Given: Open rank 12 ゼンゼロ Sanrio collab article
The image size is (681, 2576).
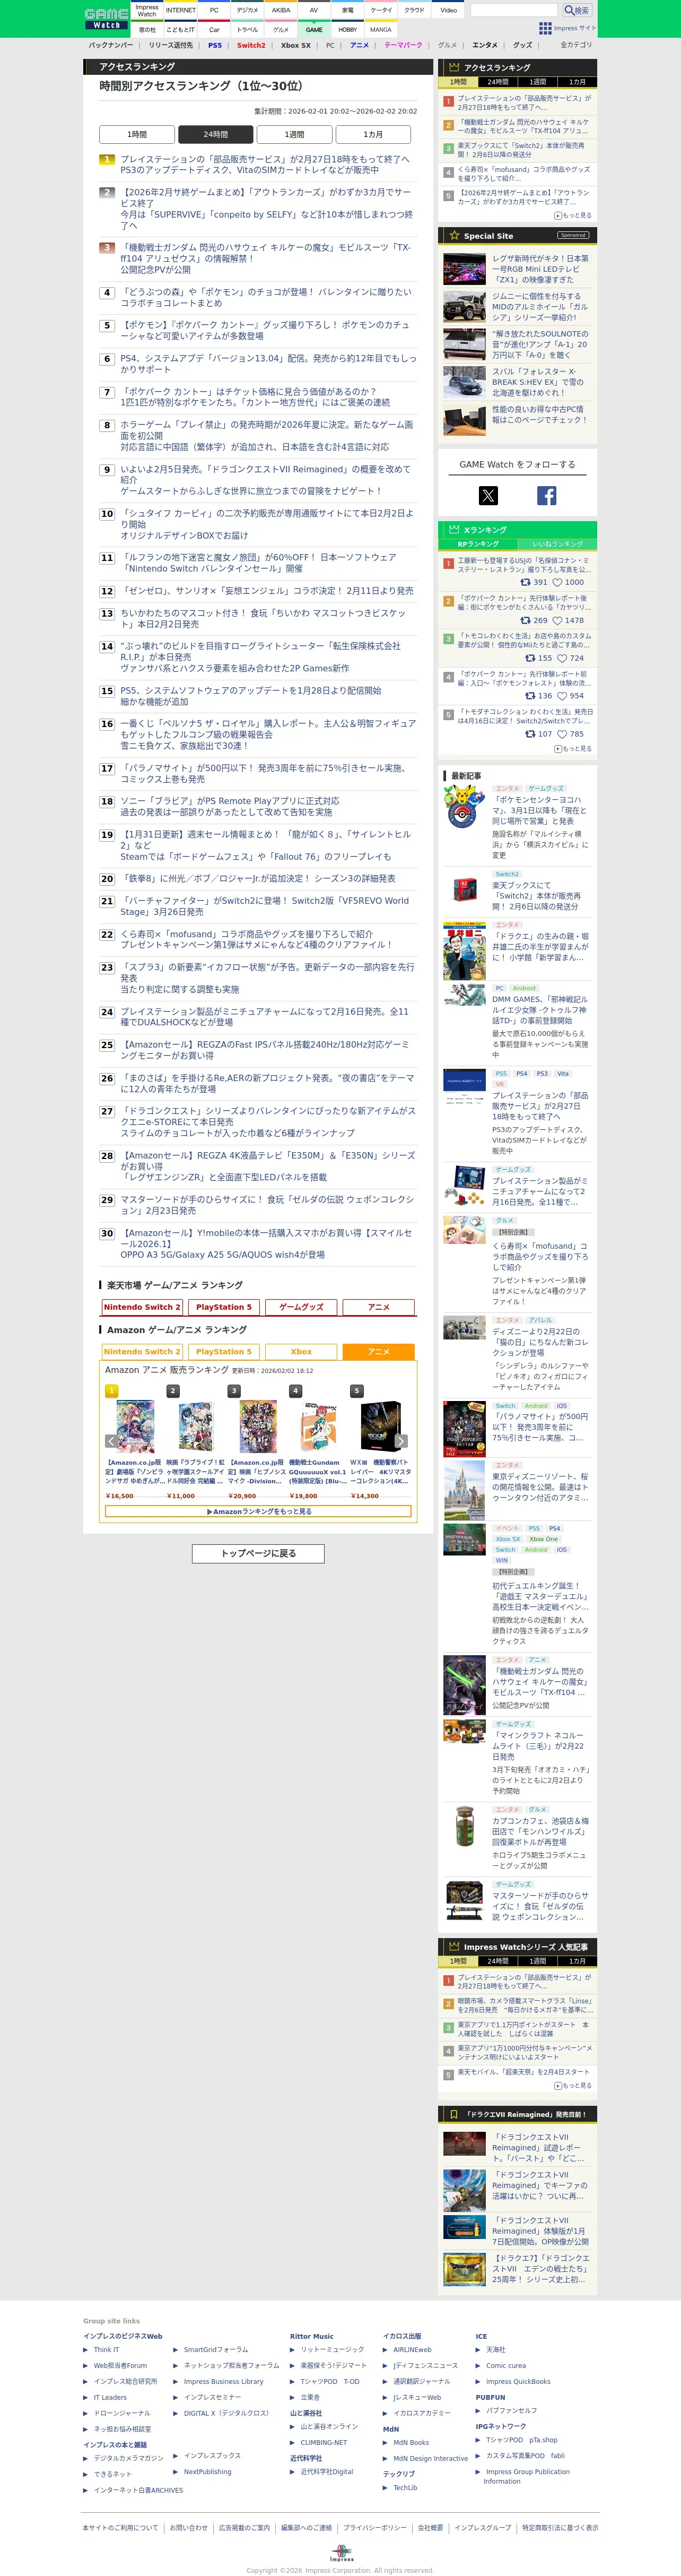Looking at the screenshot, I should (267, 591).
